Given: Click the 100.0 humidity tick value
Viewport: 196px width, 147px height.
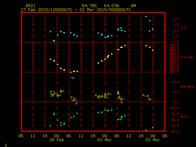Looking at the screenshot, I should click(171, 108).
